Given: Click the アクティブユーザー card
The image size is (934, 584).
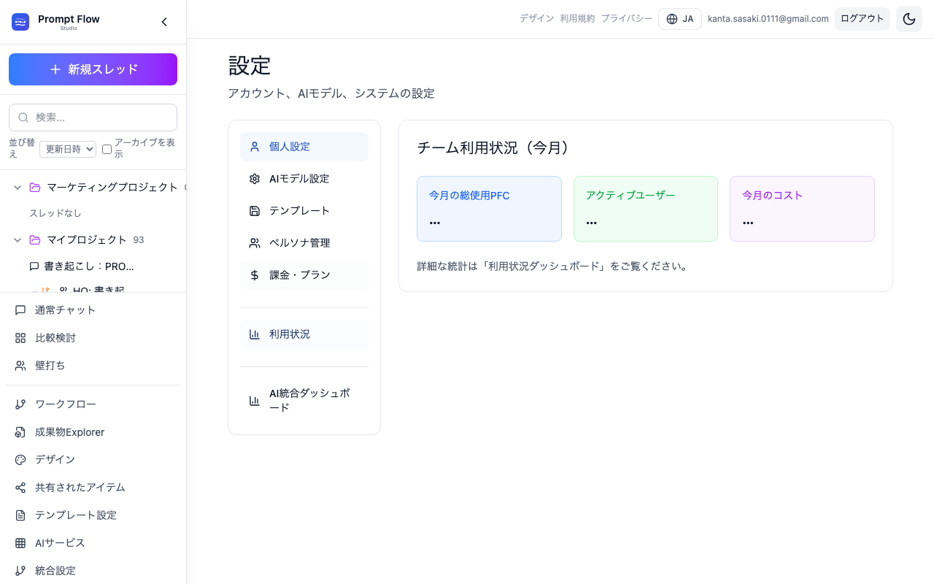Looking at the screenshot, I should click(646, 209).
